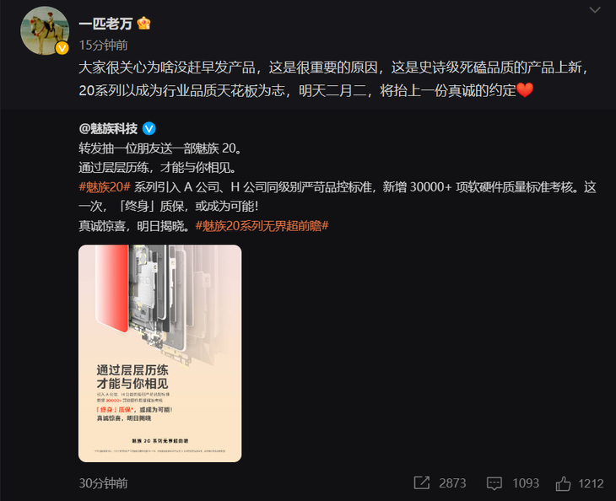616x501 pixels.
Task: Click the blue verified badge beside 魅族科技
Action: (x=149, y=128)
